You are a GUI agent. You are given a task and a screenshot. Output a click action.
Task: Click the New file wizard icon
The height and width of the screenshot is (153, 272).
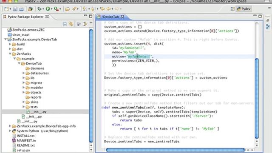pyautogui.click(x=6, y=9)
